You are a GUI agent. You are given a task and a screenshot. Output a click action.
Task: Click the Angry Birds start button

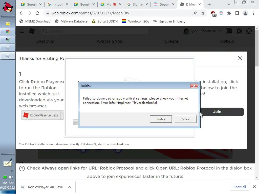coord(8,7)
